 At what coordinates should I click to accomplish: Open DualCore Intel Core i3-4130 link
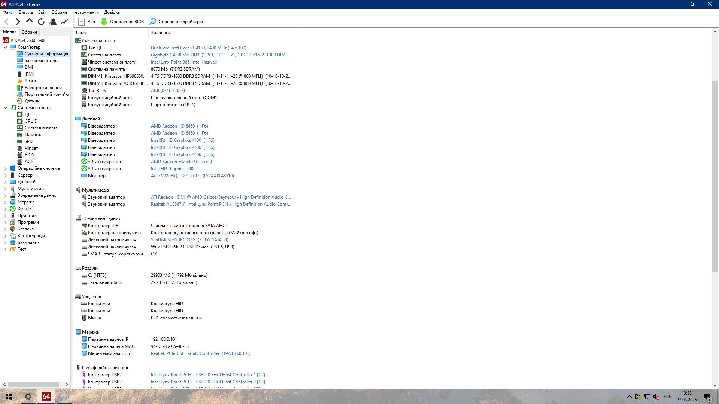[198, 48]
